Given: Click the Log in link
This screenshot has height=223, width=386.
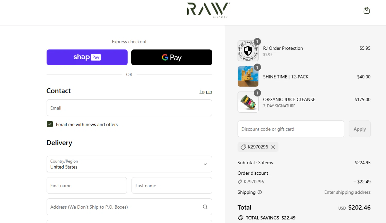Looking at the screenshot, I should point(206,92).
